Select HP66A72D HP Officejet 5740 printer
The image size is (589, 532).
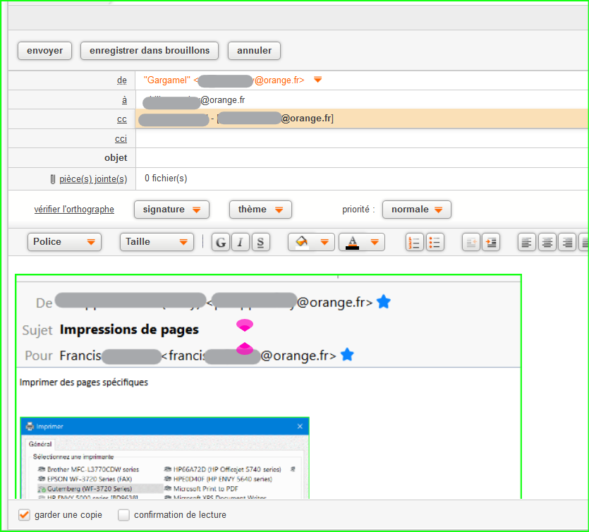[x=223, y=469]
